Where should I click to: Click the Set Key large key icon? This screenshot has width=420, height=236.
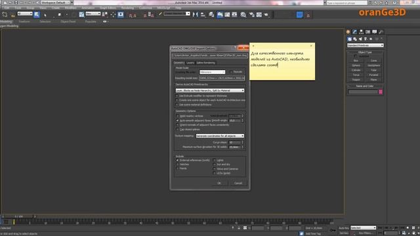[333, 230]
